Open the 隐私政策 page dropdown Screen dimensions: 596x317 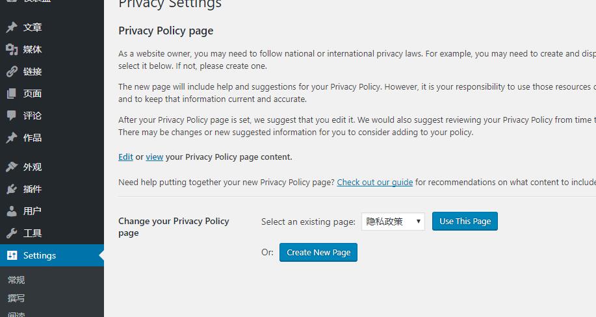pos(393,222)
